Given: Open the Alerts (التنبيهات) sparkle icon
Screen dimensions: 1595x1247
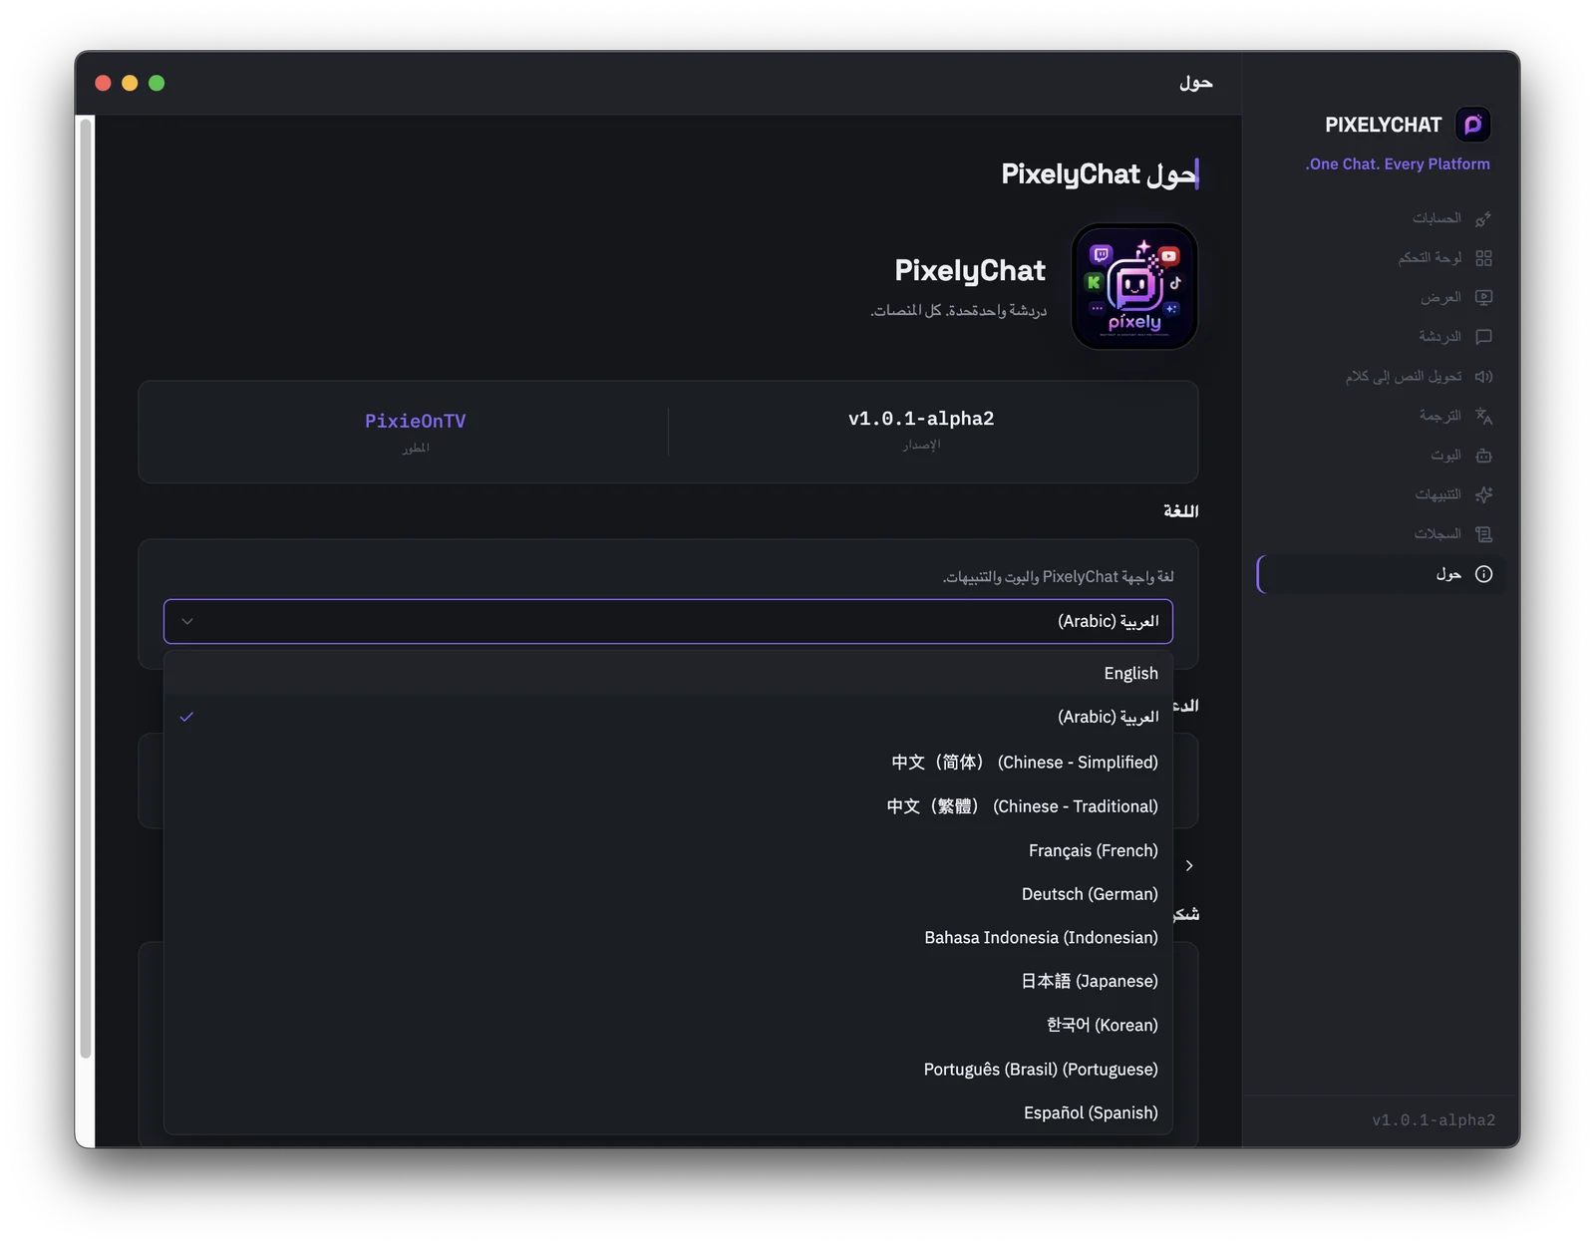Looking at the screenshot, I should [1483, 494].
